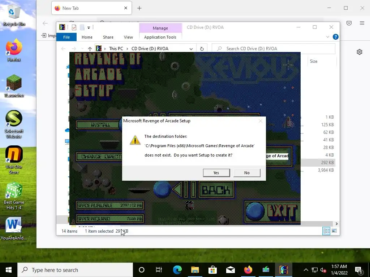Click the EXIT button in the setup screen
Screen dimensions: 370x277
(x=272, y=211)
